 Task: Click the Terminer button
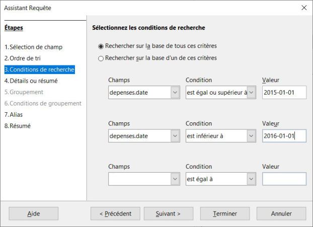pos(225,213)
